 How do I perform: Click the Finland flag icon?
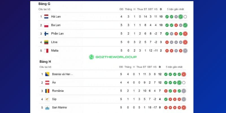(46, 34)
